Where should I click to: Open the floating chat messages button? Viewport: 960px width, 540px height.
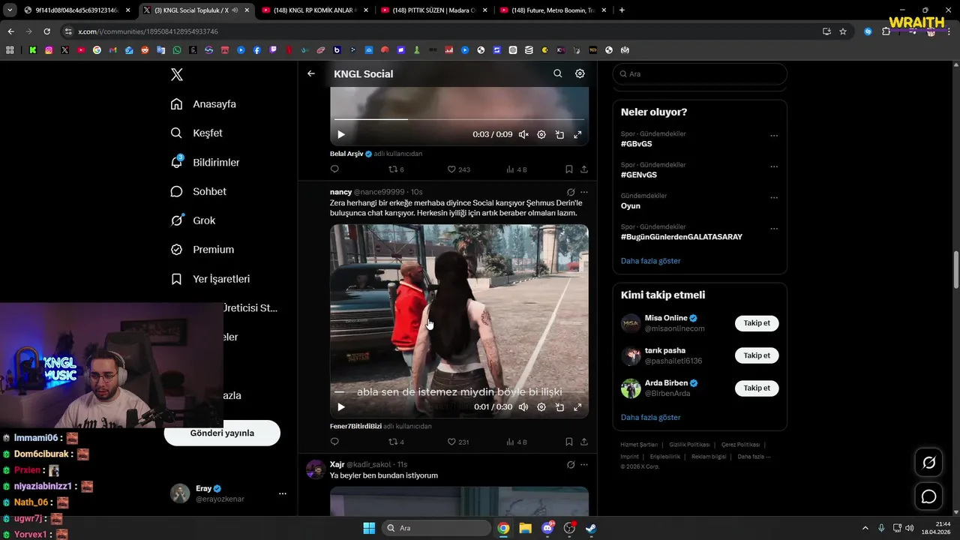tap(928, 496)
